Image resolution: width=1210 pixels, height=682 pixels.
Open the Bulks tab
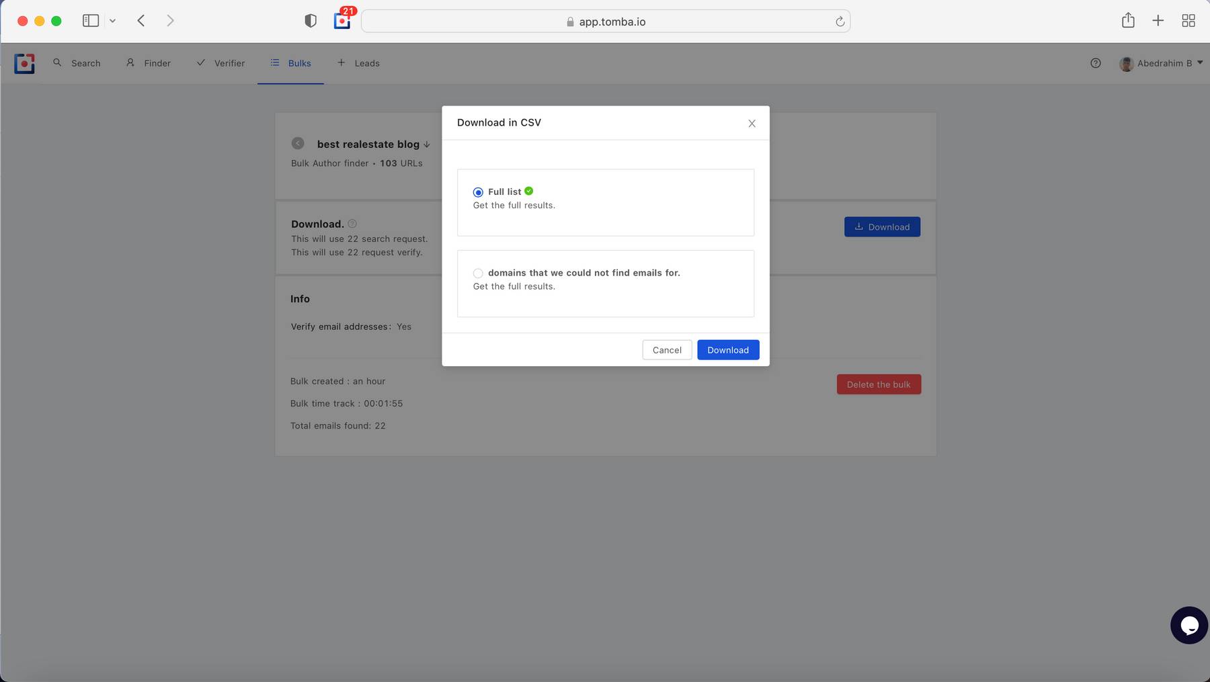click(290, 63)
